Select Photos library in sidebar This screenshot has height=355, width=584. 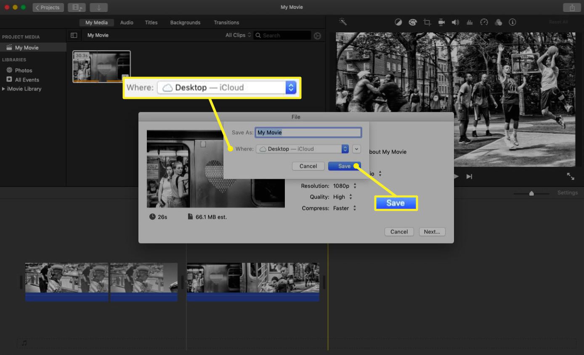click(x=24, y=70)
